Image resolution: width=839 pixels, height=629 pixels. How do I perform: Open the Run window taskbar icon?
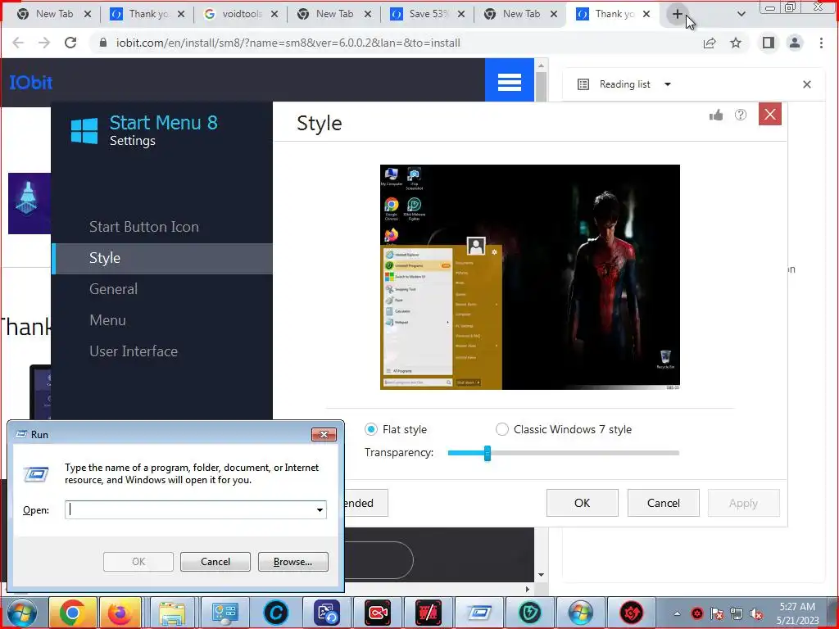(479, 613)
